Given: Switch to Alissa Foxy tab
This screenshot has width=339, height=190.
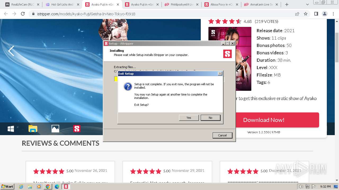Looking at the screenshot, I should pyautogui.click(x=221, y=4).
